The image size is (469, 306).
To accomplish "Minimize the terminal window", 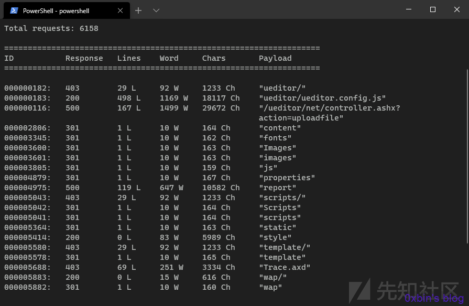I will pyautogui.click(x=409, y=9).
